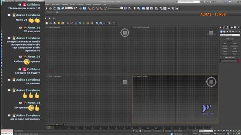Click the ViewCube in the Top viewport
The image size is (241, 135).
125,33
